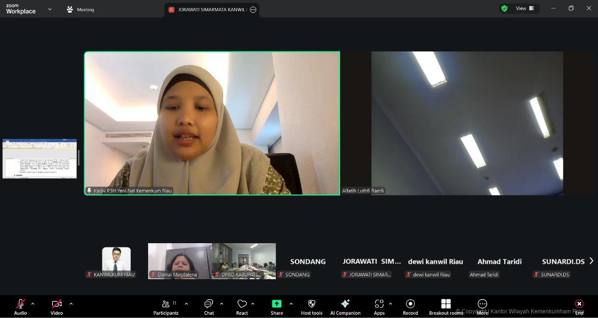598x318 pixels.
Task: Open Zoom Workplace dropdown chevron
Action: pos(50,9)
